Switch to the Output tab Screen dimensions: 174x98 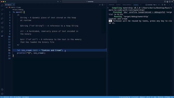pos(118,5)
